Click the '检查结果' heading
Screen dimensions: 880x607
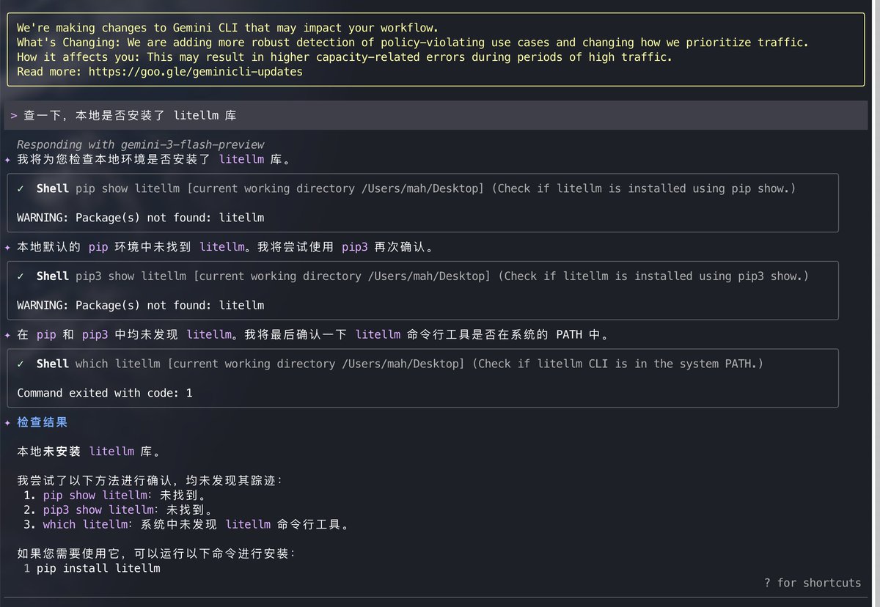pyautogui.click(x=43, y=423)
